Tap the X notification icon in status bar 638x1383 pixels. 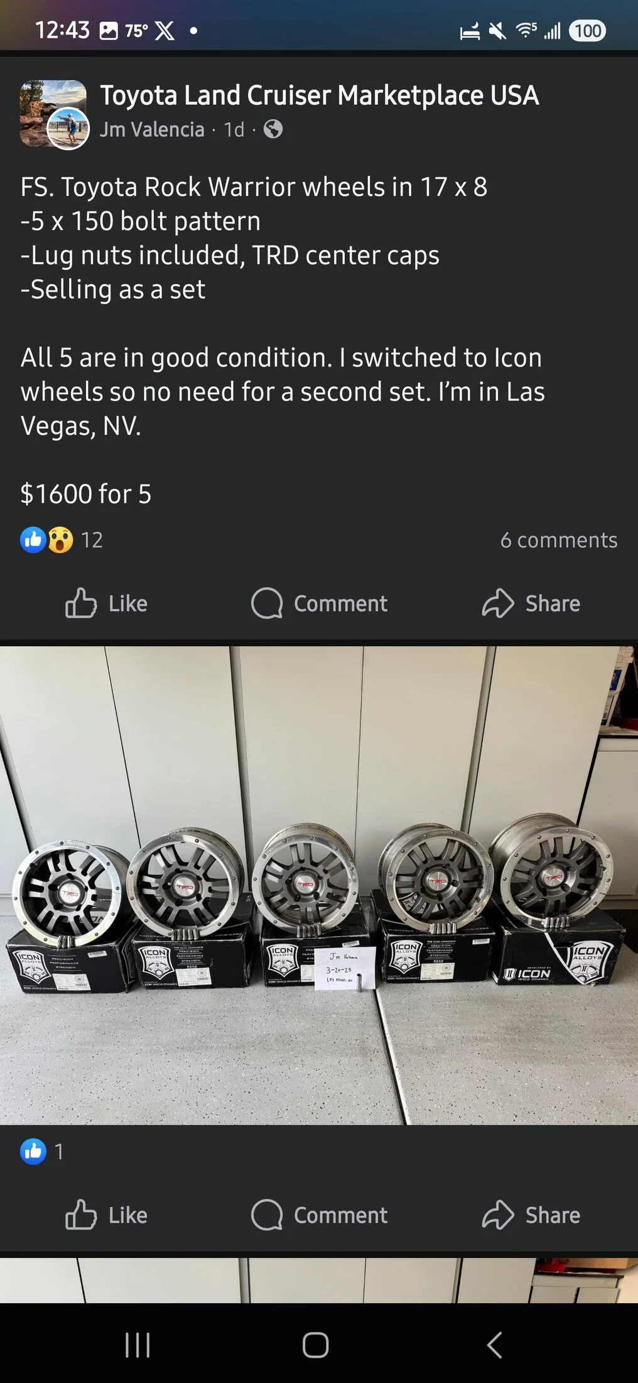click(x=165, y=30)
